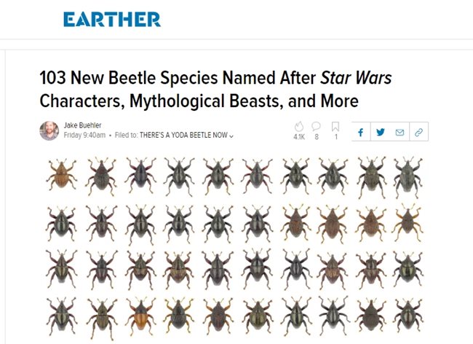Screen dimensions: 473x344
Task: Click the beetle at bottom-right of grid
Action: point(408,316)
